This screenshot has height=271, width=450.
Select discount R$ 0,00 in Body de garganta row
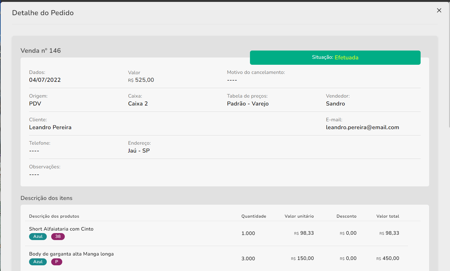[348, 258]
